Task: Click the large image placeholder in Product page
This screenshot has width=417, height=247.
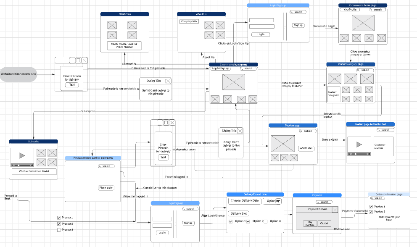Action: point(283,144)
